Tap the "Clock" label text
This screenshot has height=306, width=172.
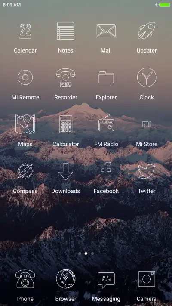147,97
